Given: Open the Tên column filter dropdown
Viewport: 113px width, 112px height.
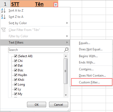Looking at the screenshot, I should pos(56,5).
